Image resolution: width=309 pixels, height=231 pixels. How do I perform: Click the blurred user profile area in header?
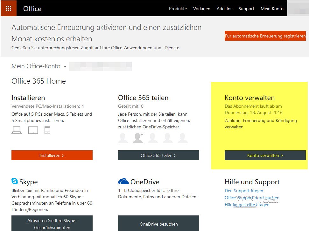[298, 9]
